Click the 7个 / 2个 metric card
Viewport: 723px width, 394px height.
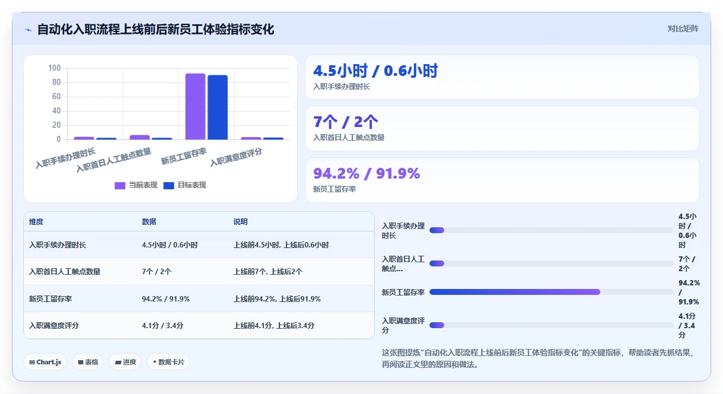[x=502, y=128]
